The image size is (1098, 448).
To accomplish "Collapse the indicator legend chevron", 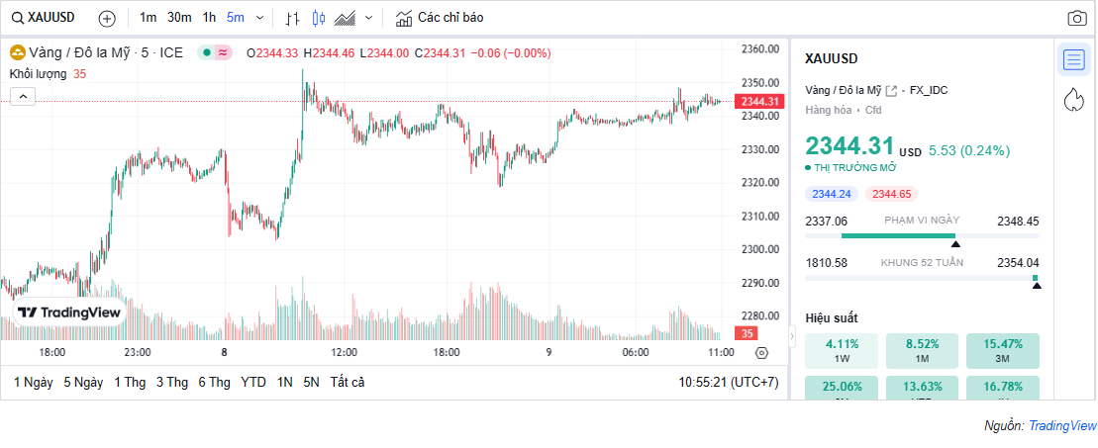I will point(24,96).
